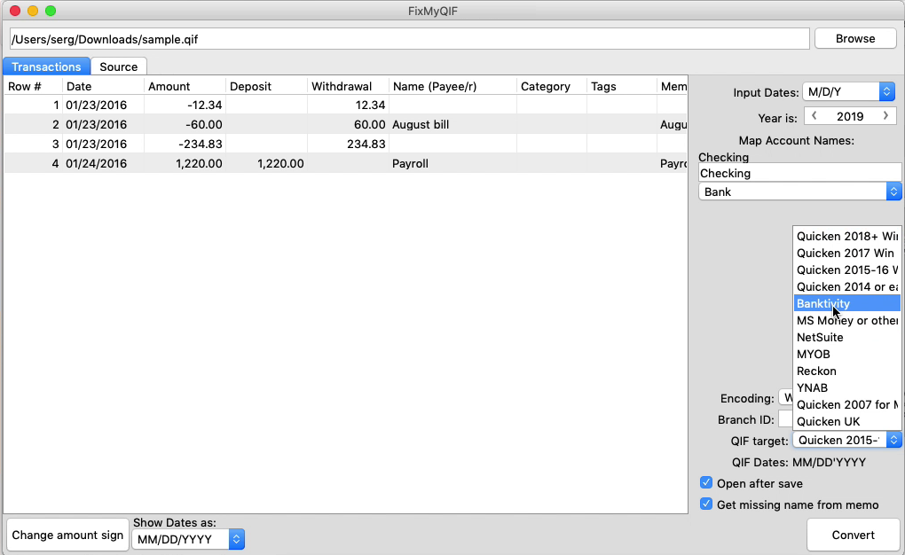Decrease year with left arrow
The height and width of the screenshot is (555, 905).
pyautogui.click(x=814, y=116)
